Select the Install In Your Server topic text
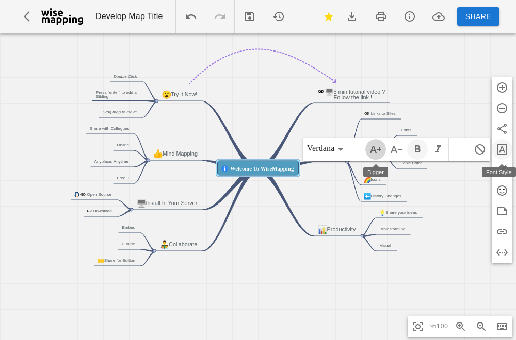 coord(171,203)
